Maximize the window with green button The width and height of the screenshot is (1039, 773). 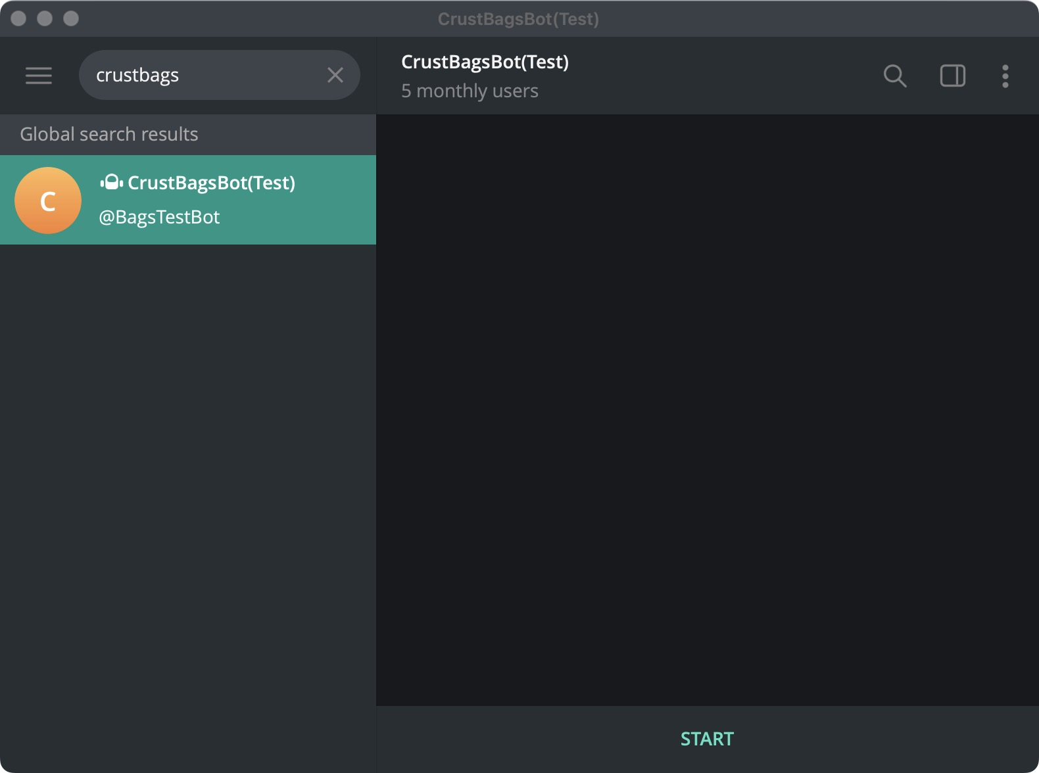coord(71,18)
